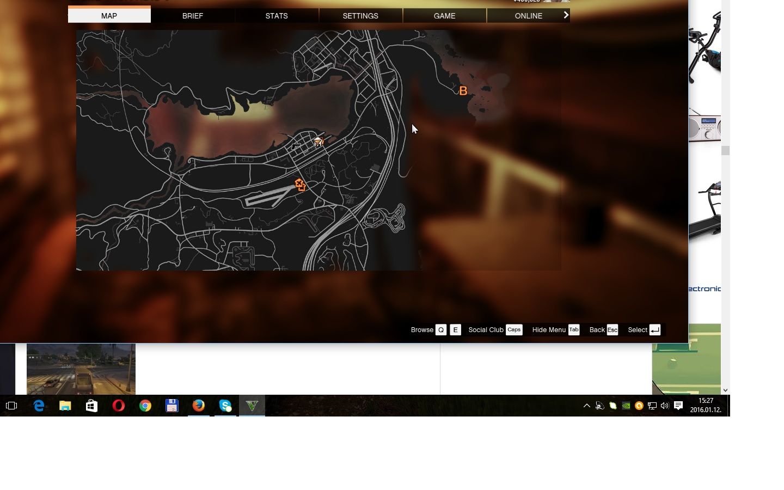Screen dimensions: 784x490
Task: Click the green thumbnail in the browser page
Action: pyautogui.click(x=687, y=359)
